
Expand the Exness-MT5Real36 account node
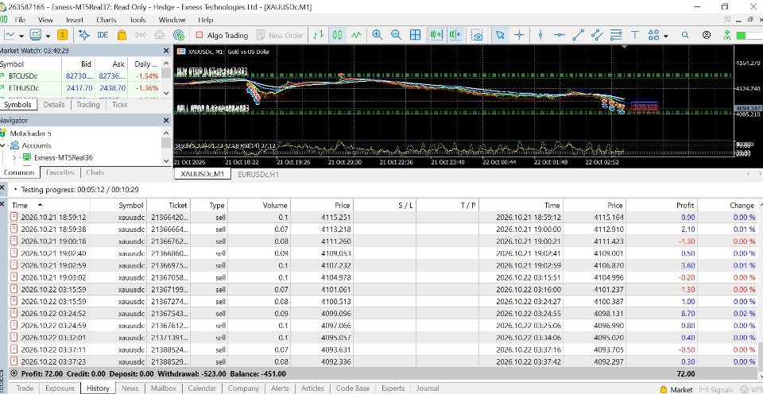tap(14, 157)
